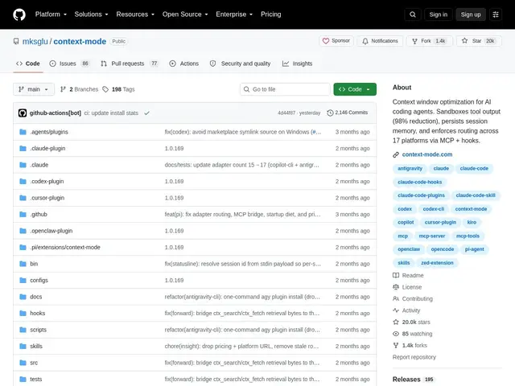515x386 pixels.
Task: Open the 85 watching eye link
Action: pyautogui.click(x=413, y=334)
